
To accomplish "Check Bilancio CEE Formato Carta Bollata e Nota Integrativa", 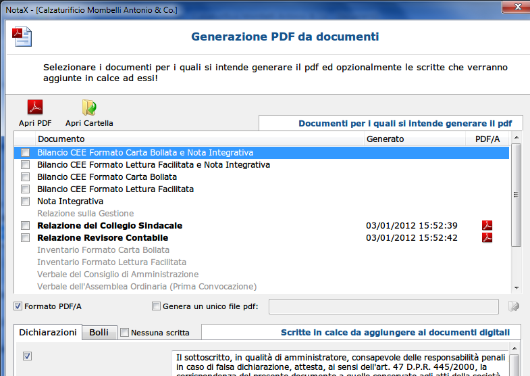I will tap(26, 153).
